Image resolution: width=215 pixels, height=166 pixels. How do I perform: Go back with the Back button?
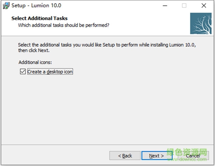125,156
